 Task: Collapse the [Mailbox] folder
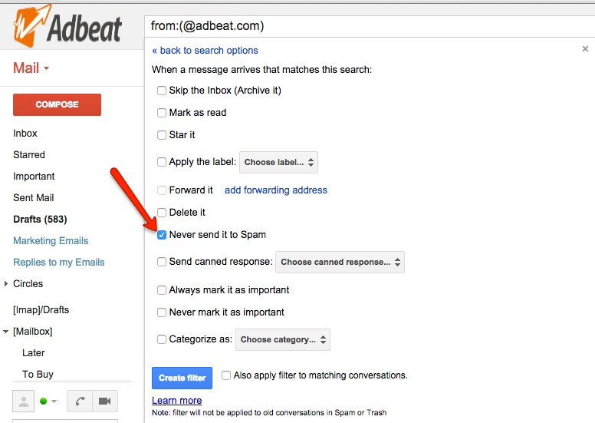[x=5, y=332]
